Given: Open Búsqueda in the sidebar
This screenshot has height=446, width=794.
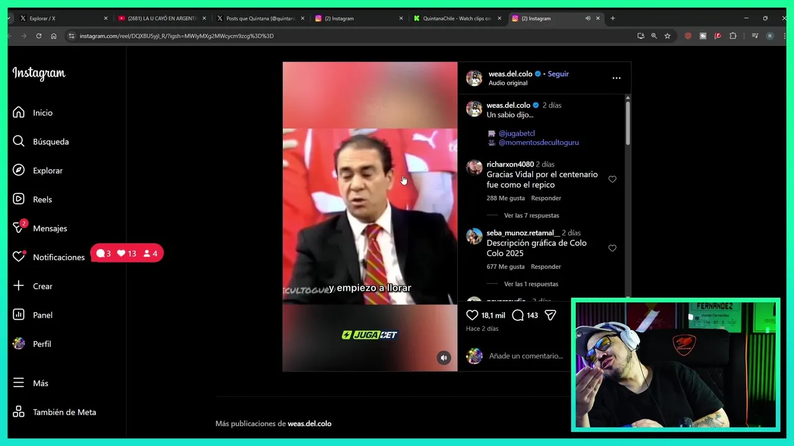Looking at the screenshot, I should (41, 141).
